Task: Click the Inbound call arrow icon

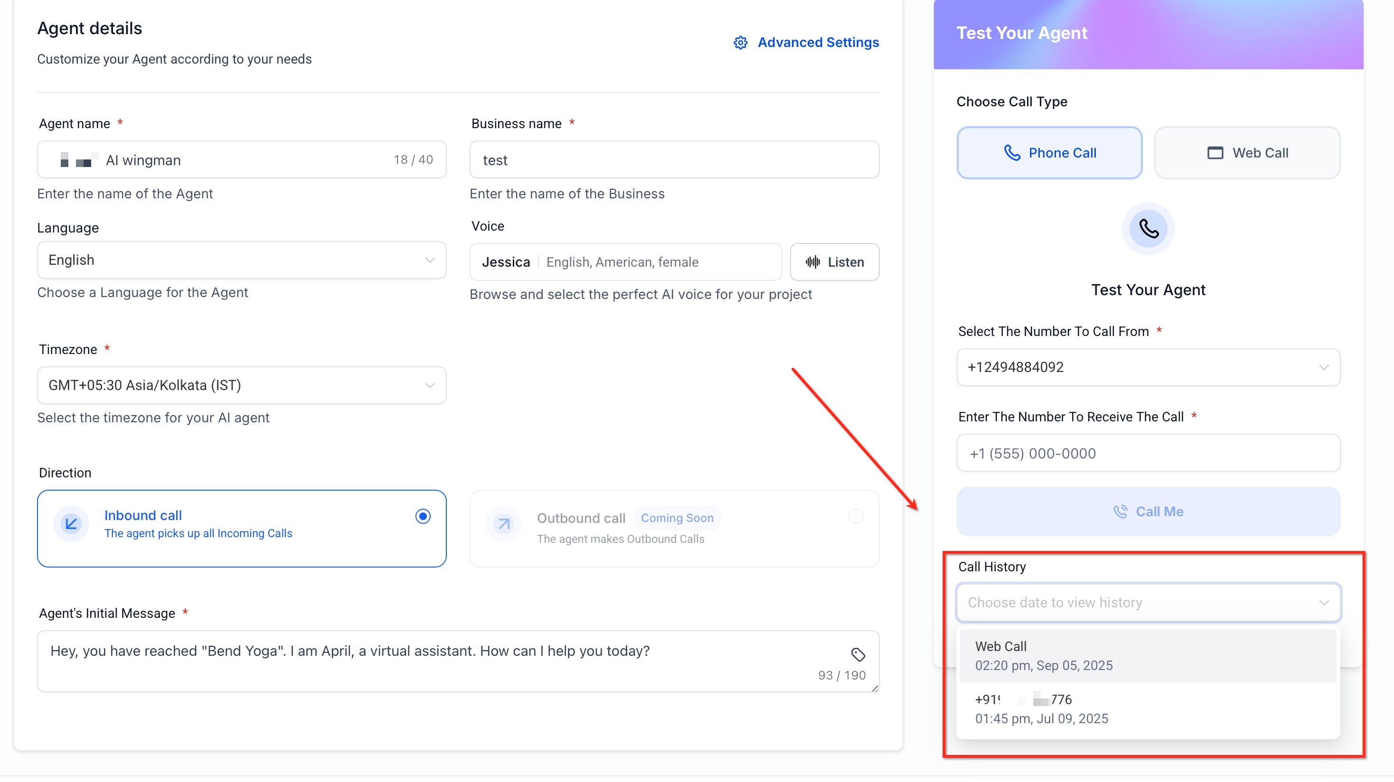Action: point(71,523)
